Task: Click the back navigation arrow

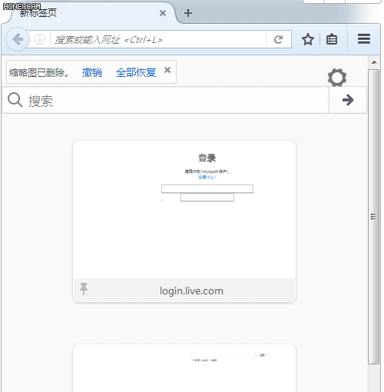Action: click(x=18, y=39)
